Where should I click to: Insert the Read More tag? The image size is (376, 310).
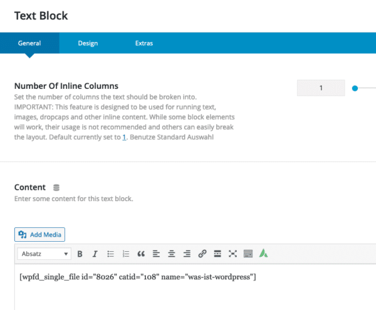217,254
